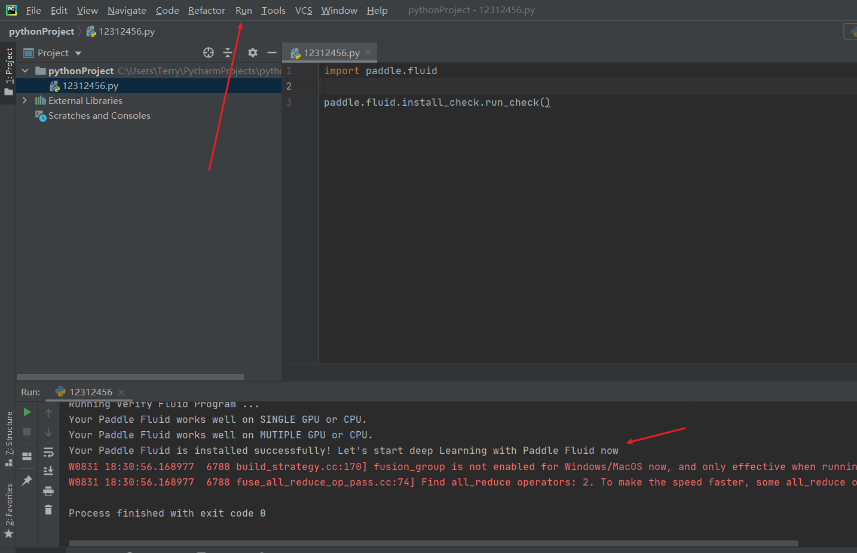Collapse the pythonProject folder
Viewport: 857px width, 553px height.
(x=25, y=70)
